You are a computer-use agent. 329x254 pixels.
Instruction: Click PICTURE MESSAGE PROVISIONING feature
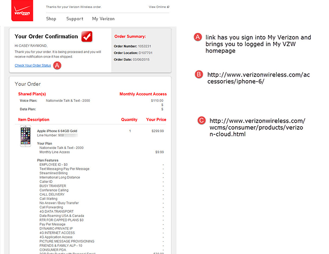pyautogui.click(x=67, y=241)
